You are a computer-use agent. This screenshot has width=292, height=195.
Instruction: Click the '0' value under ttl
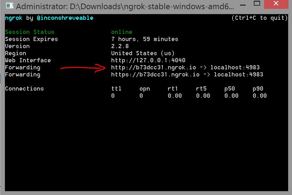[113, 96]
